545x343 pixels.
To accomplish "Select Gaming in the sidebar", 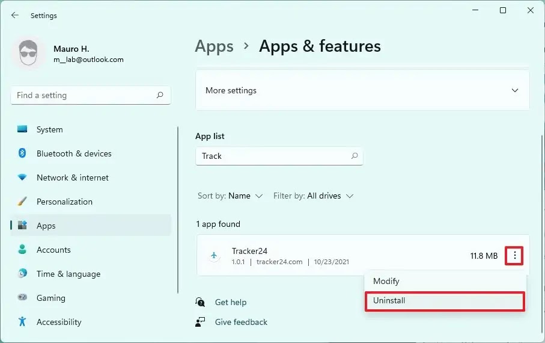I will pyautogui.click(x=91, y=297).
